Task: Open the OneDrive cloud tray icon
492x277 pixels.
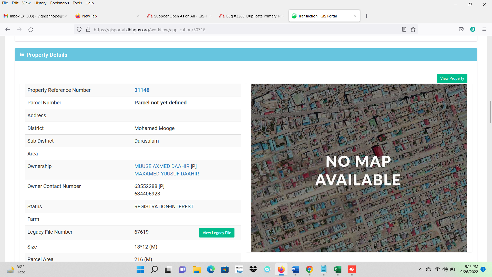Action: tap(428, 269)
